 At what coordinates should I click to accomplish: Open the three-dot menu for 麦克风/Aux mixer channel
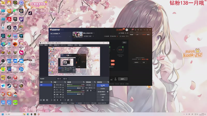click(x=83, y=88)
